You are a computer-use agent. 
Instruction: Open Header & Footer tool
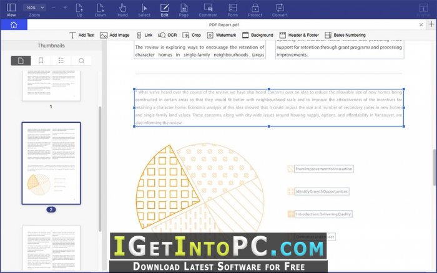(299, 35)
